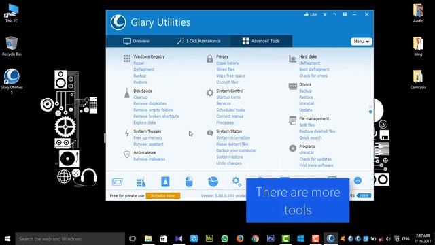Image resolution: width=435 pixels, height=245 pixels.
Task: Click the thumbs-up Like button
Action: (x=311, y=14)
